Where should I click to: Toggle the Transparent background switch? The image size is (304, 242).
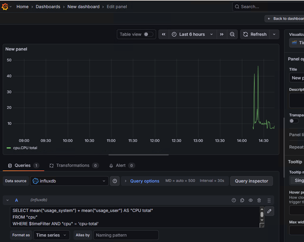[294, 121]
